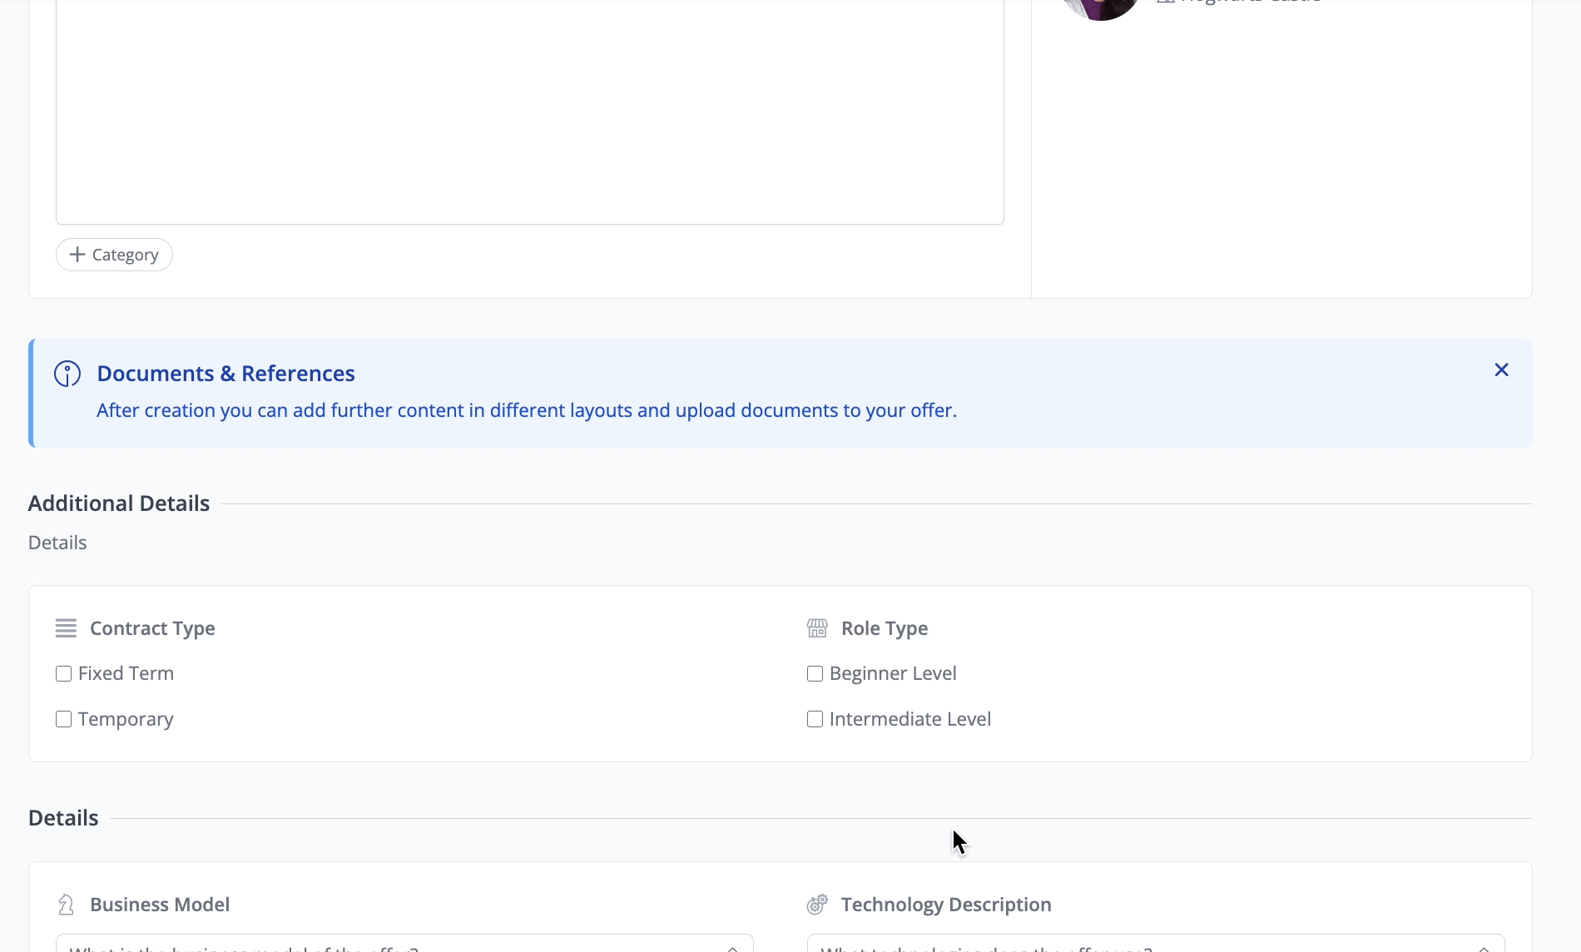Open the Business Model dropdown field
1581x952 pixels.
tap(391, 945)
